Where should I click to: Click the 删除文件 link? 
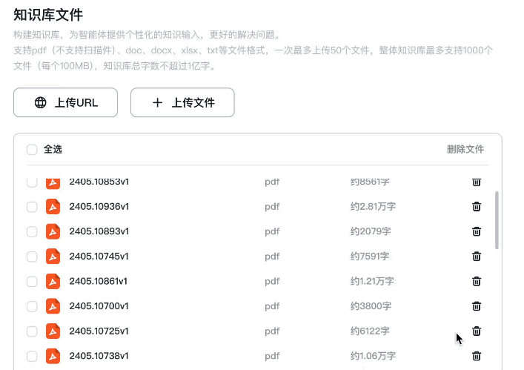point(465,150)
